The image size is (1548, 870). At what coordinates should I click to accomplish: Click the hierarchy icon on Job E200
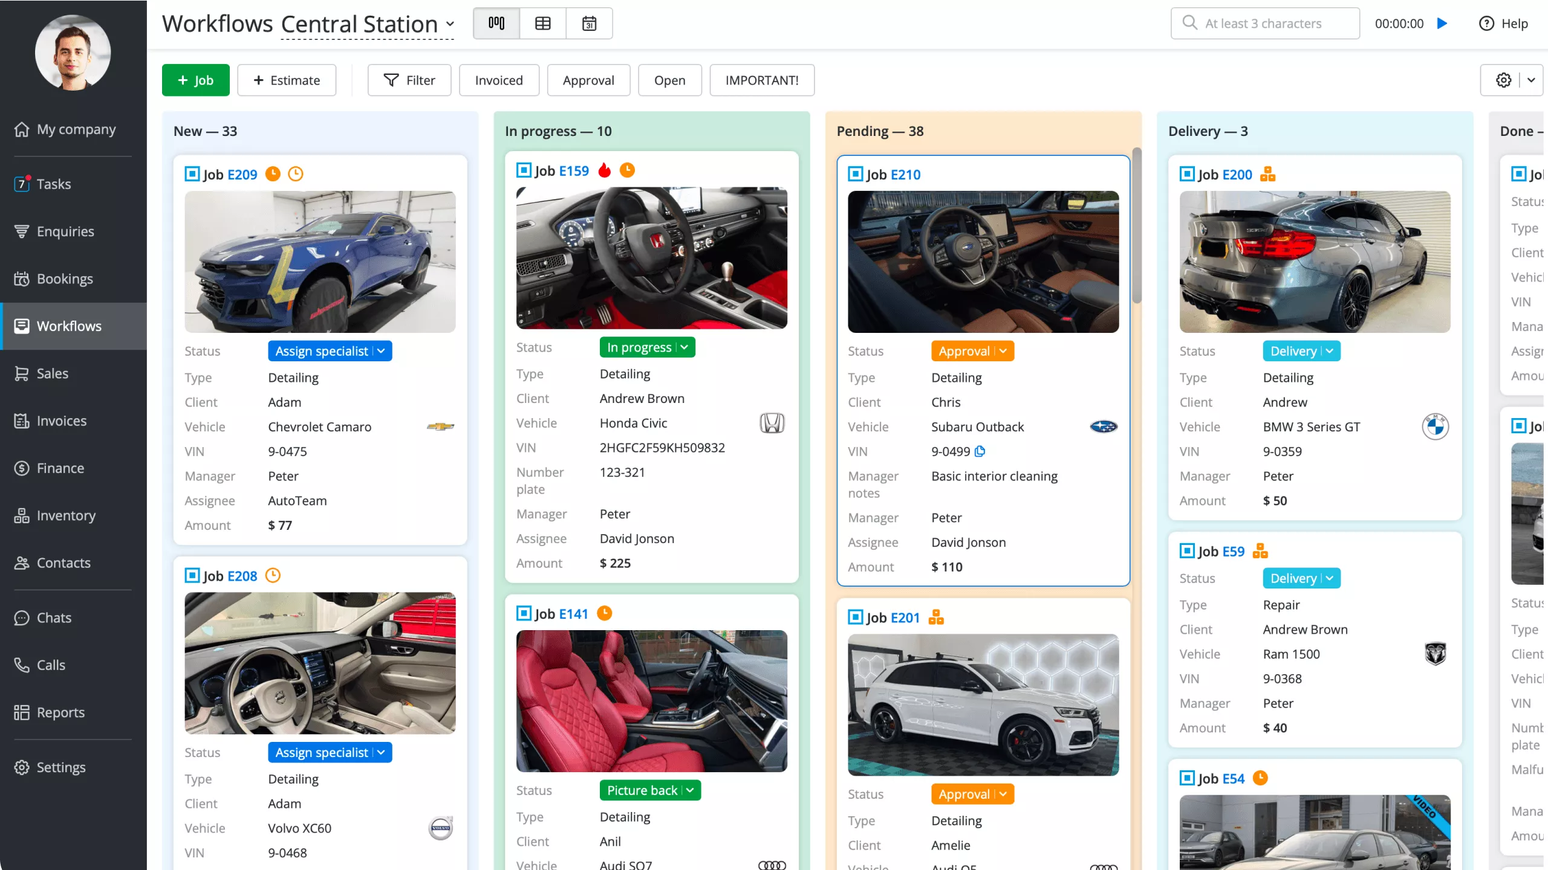(x=1268, y=174)
